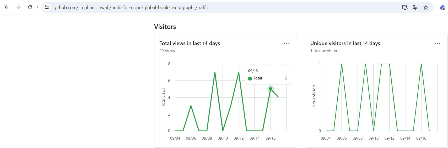
Task: Click the 09/06 peak in Unique visitors
Action: click(342, 64)
